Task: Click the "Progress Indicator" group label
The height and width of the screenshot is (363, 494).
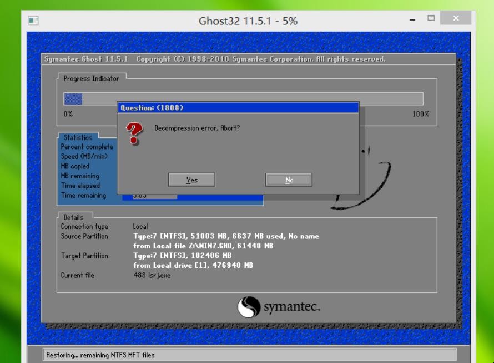Action: 91,78
